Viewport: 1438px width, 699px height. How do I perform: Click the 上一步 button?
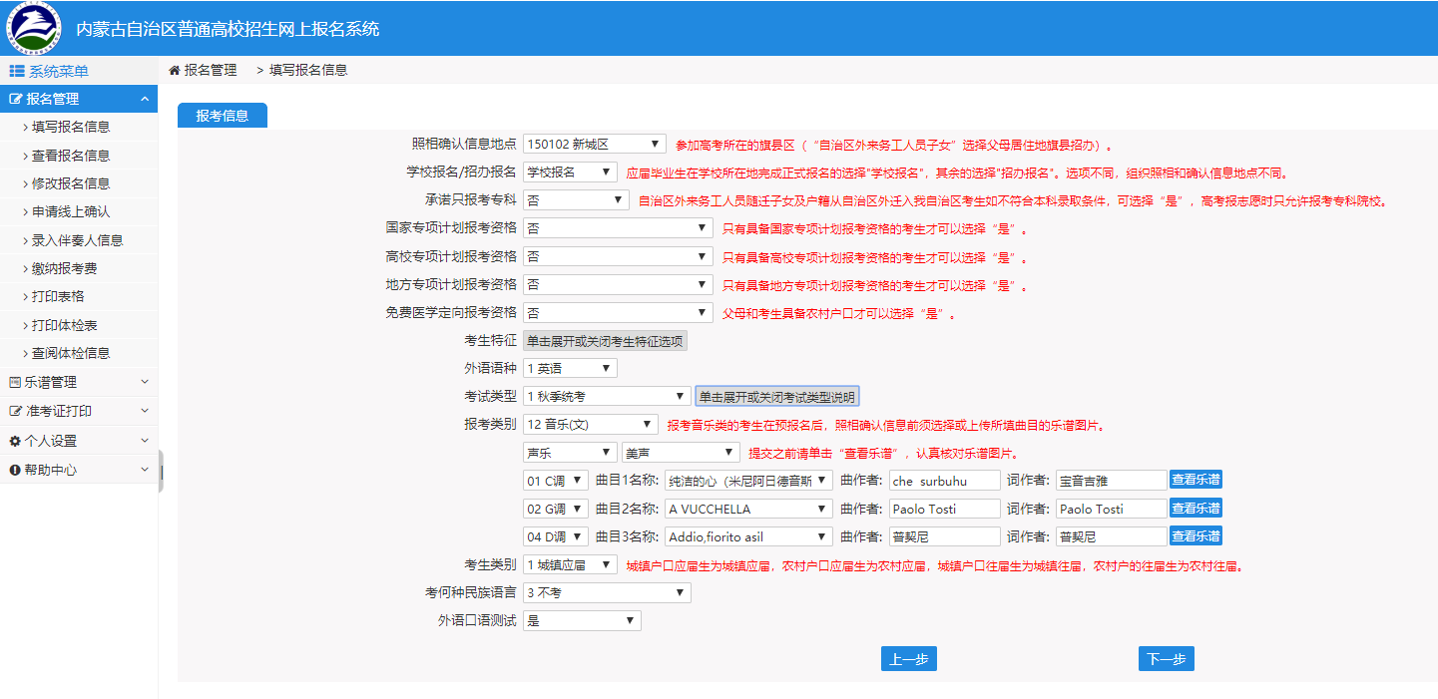pyautogui.click(x=908, y=659)
